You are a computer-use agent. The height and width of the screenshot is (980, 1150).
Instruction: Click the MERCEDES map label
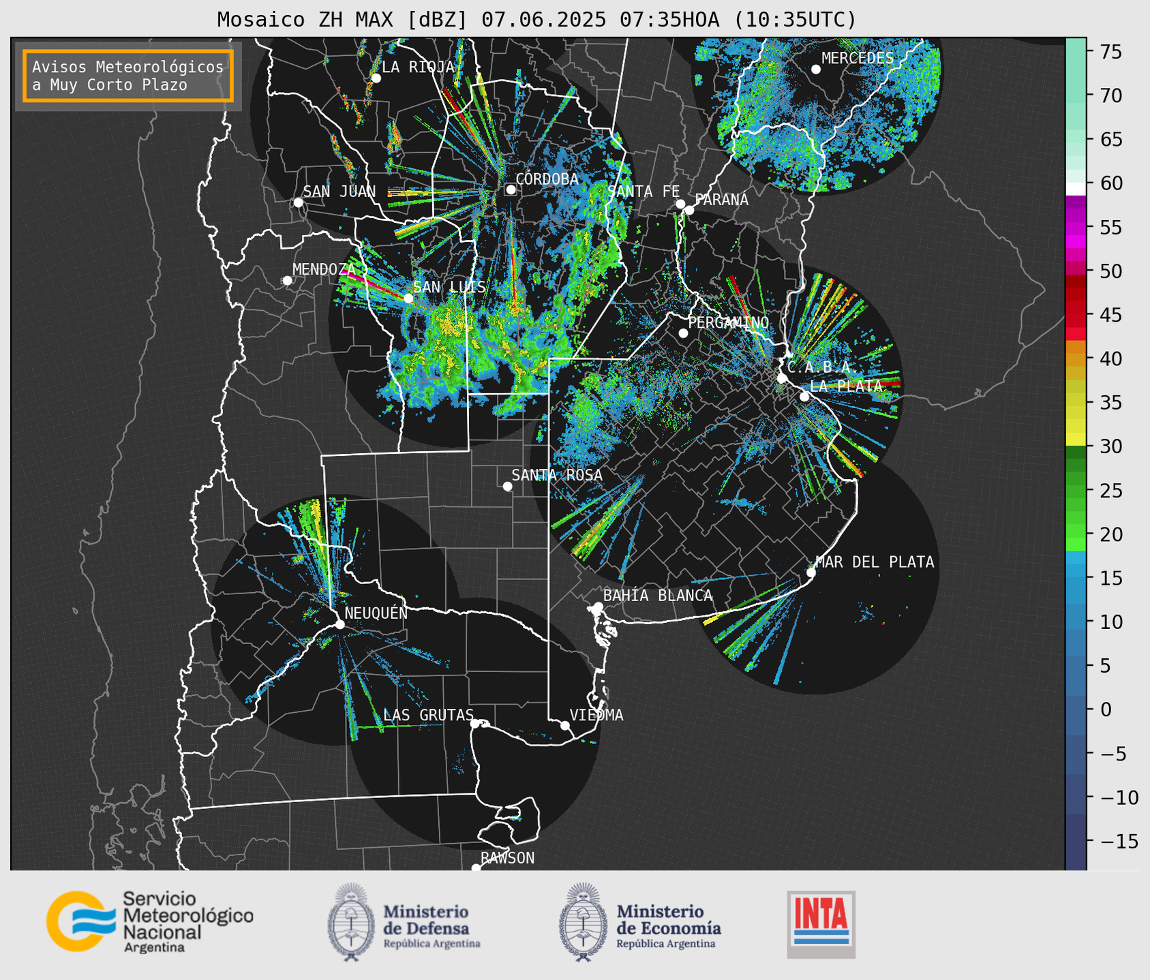pos(858,59)
